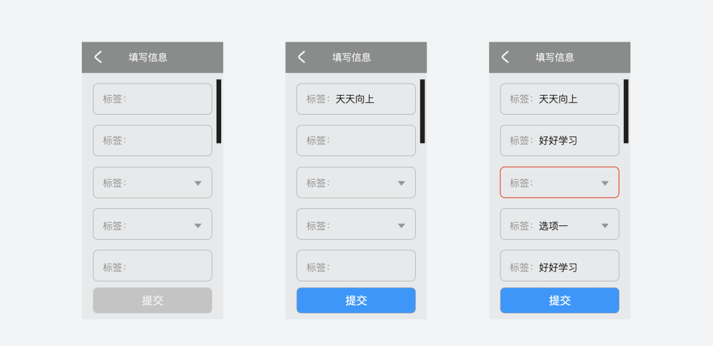Tap back arrow on the fully filled form screen
Screen dimensions: 713x346
tap(505, 57)
